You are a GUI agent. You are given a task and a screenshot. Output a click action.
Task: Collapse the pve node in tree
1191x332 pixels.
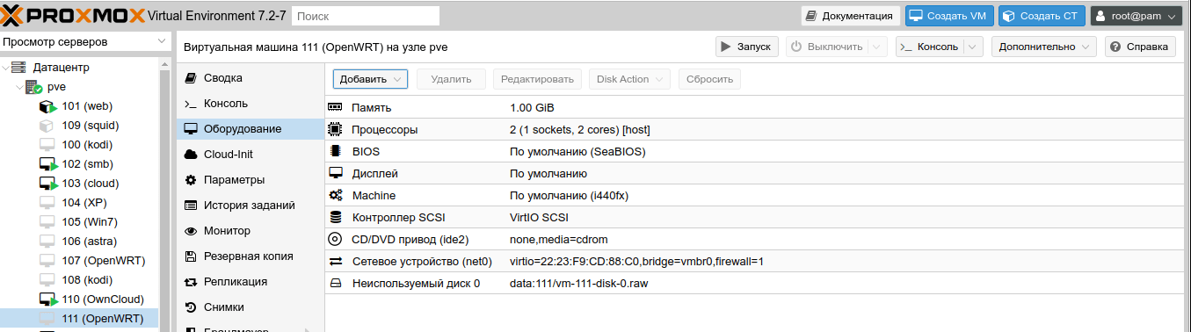(x=19, y=87)
